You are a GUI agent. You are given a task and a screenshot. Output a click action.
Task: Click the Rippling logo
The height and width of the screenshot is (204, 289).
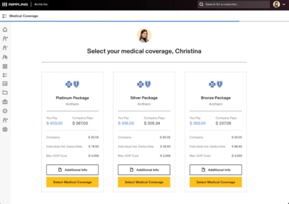16,4
